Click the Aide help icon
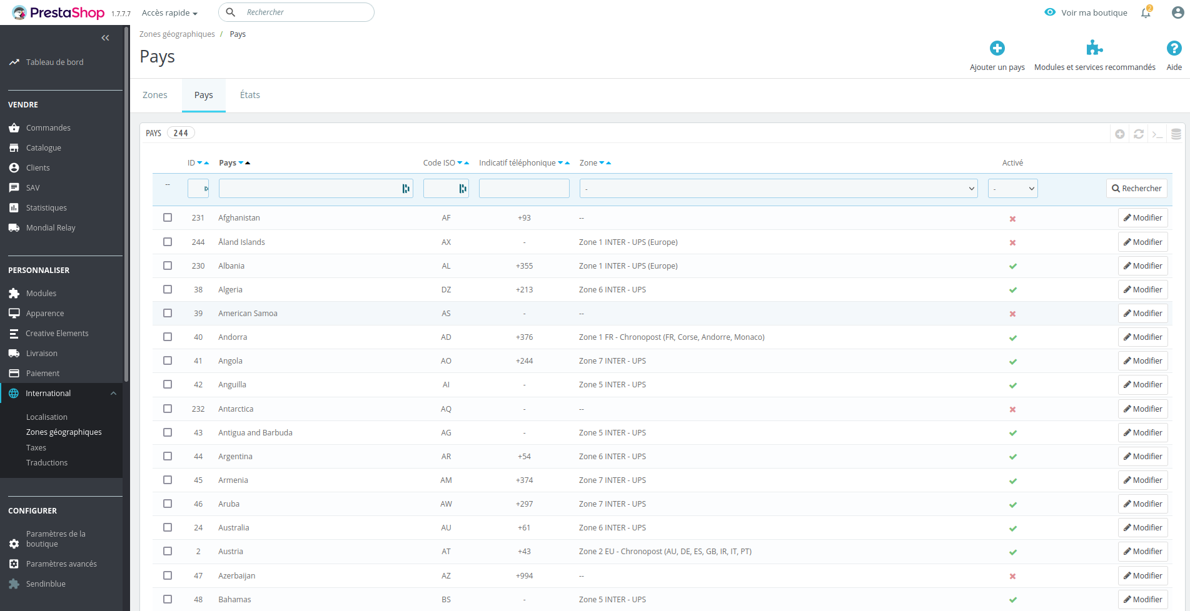Image resolution: width=1190 pixels, height=611 pixels. pyautogui.click(x=1173, y=47)
